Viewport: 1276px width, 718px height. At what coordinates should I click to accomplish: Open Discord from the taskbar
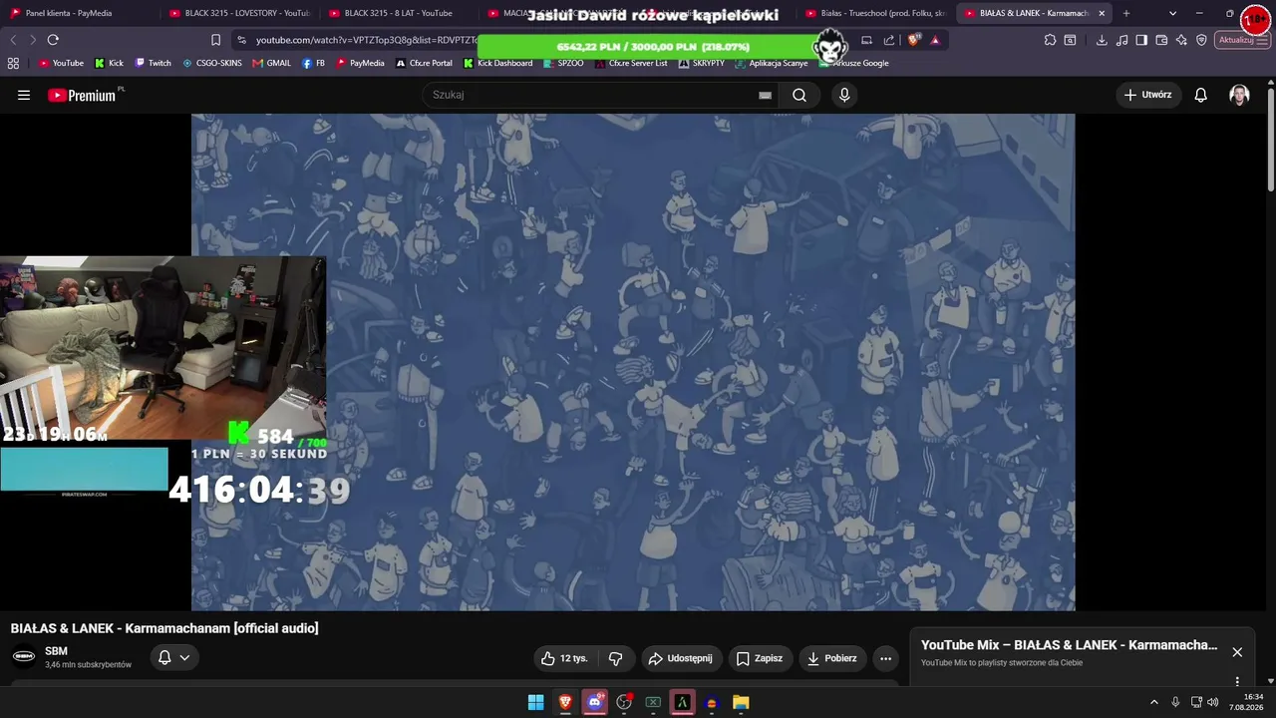595,702
